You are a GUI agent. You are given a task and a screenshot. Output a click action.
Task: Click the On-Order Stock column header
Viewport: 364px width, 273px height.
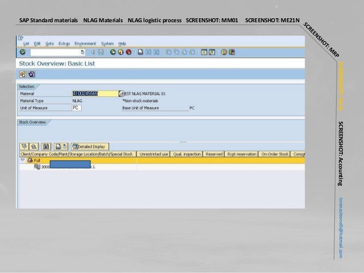tap(274, 154)
